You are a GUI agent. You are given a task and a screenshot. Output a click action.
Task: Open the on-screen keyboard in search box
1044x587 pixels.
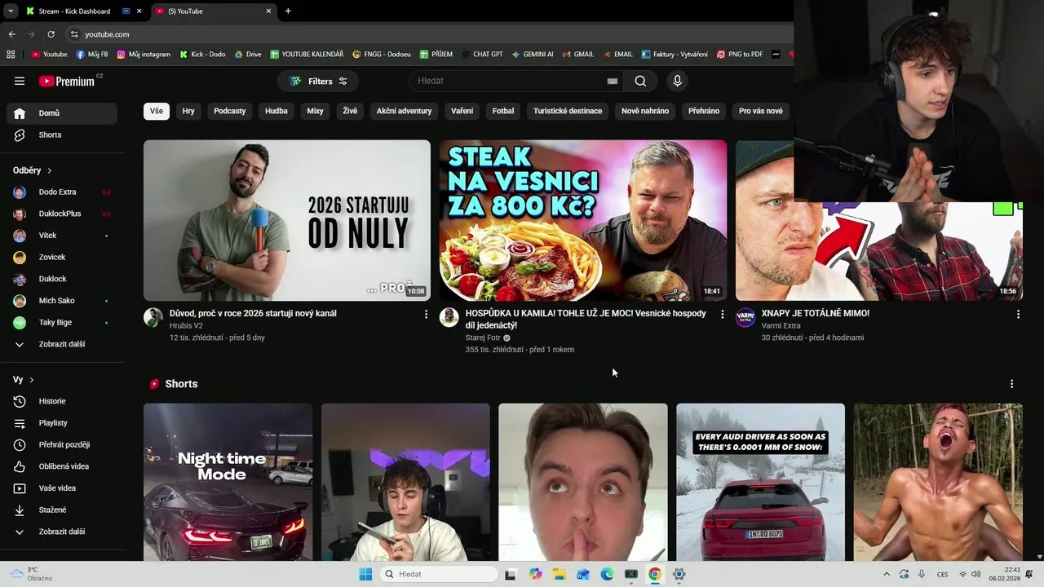coord(613,81)
